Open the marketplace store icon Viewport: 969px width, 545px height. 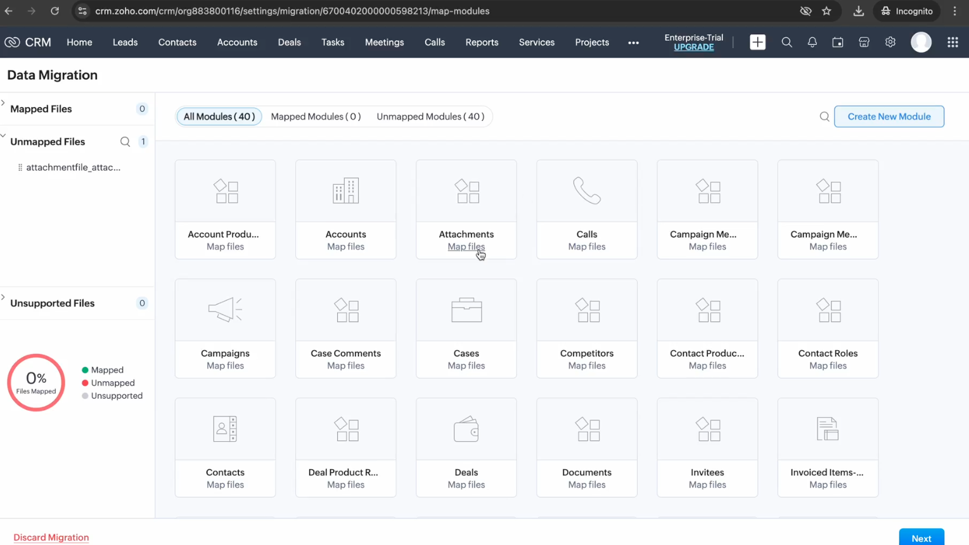click(864, 42)
